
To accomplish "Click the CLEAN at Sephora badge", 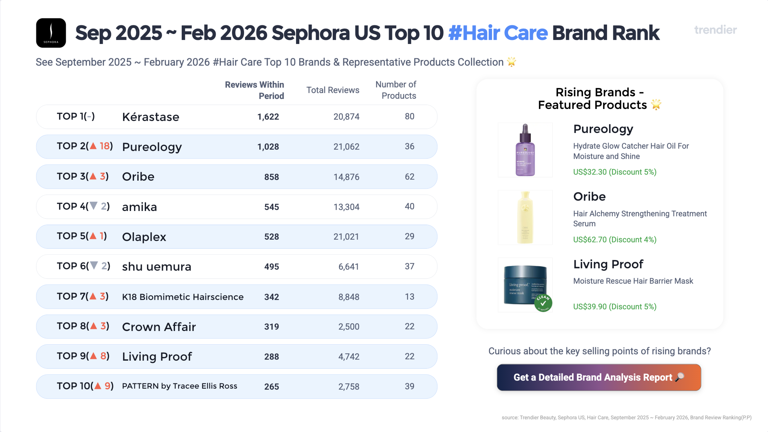I will tap(543, 303).
